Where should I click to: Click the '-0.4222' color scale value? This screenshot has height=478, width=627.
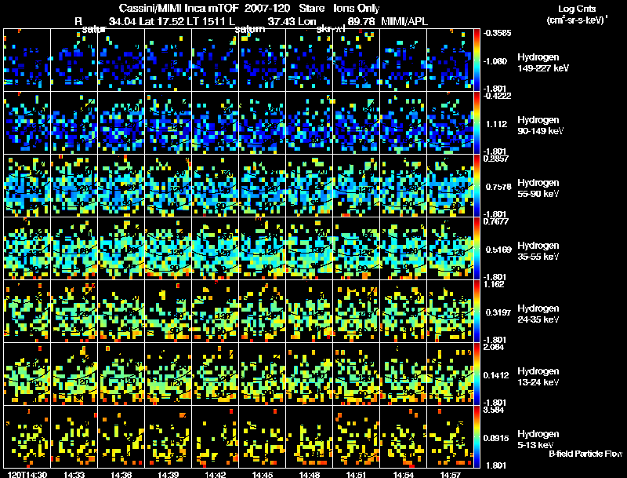pos(497,95)
